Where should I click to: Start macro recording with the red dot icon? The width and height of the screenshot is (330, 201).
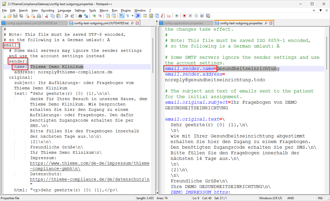[x=184, y=16]
